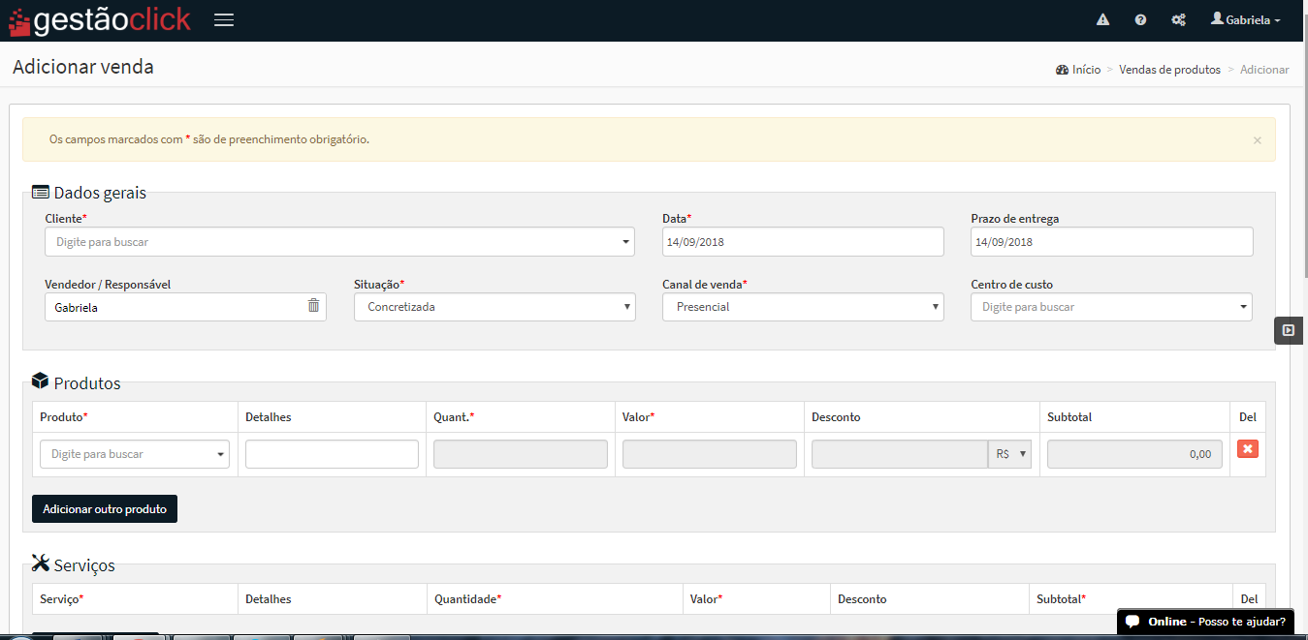Open the Online chat help widget
This screenshot has height=640, width=1308.
point(1205,622)
